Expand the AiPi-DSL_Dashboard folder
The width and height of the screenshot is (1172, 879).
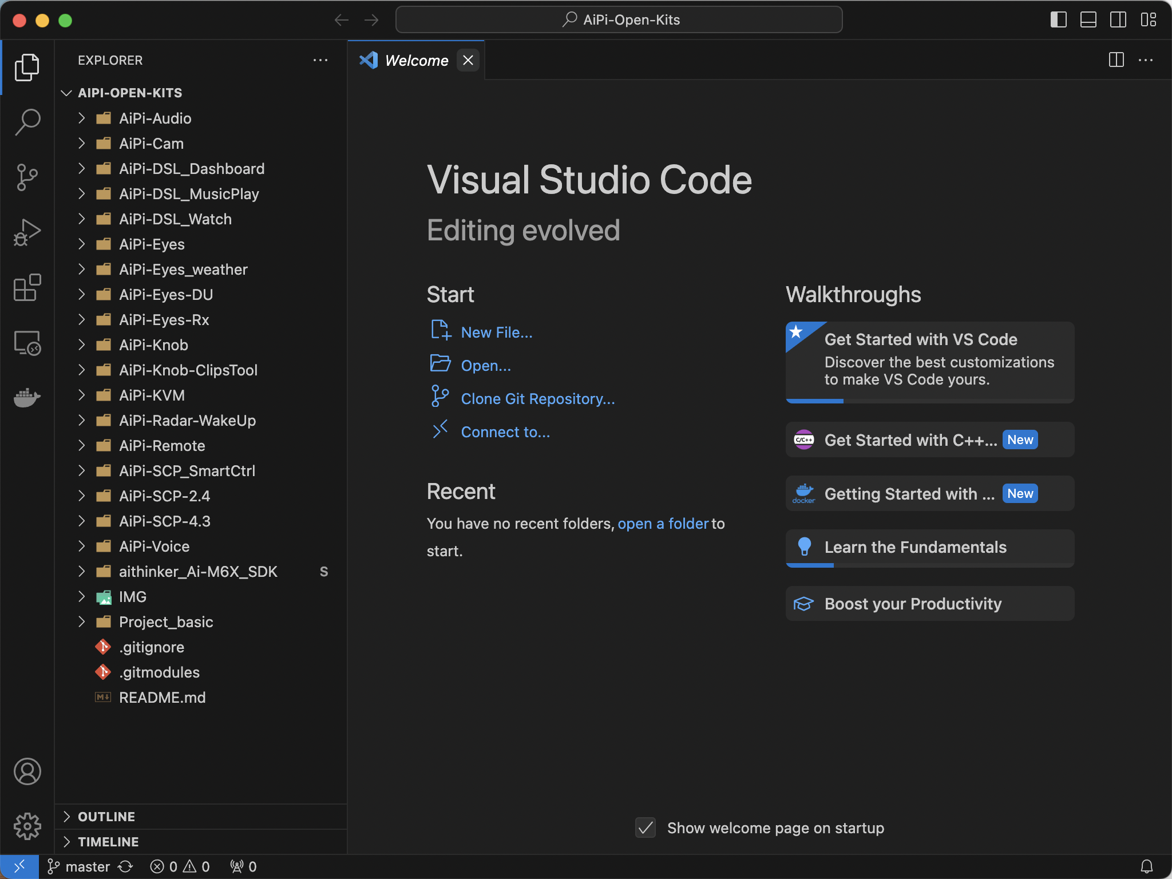tap(81, 168)
